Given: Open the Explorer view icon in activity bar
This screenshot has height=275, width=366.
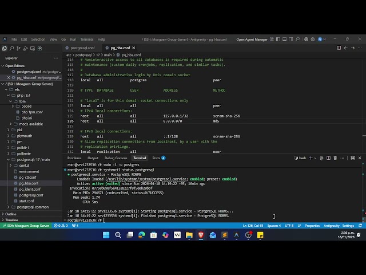Looking at the screenshot, I should point(5,48).
